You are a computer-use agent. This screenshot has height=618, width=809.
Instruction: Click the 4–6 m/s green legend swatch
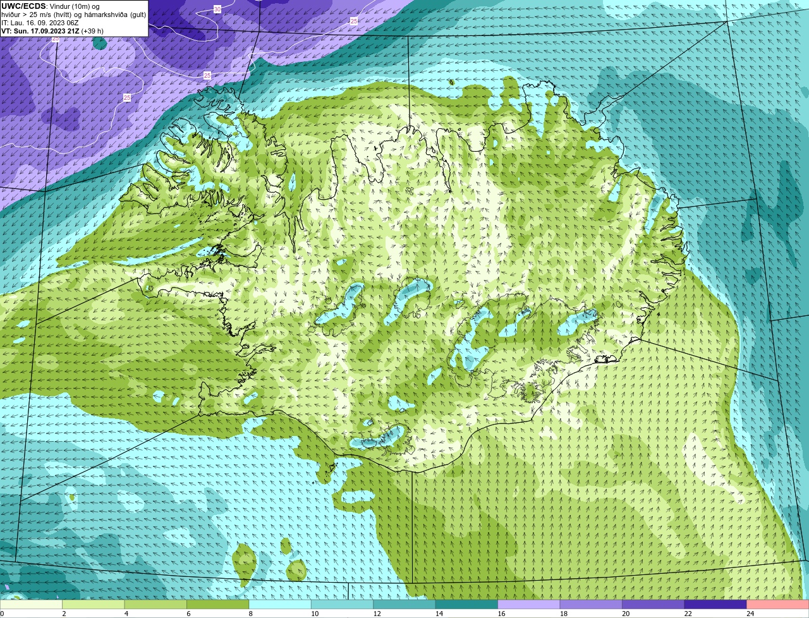coord(155,605)
